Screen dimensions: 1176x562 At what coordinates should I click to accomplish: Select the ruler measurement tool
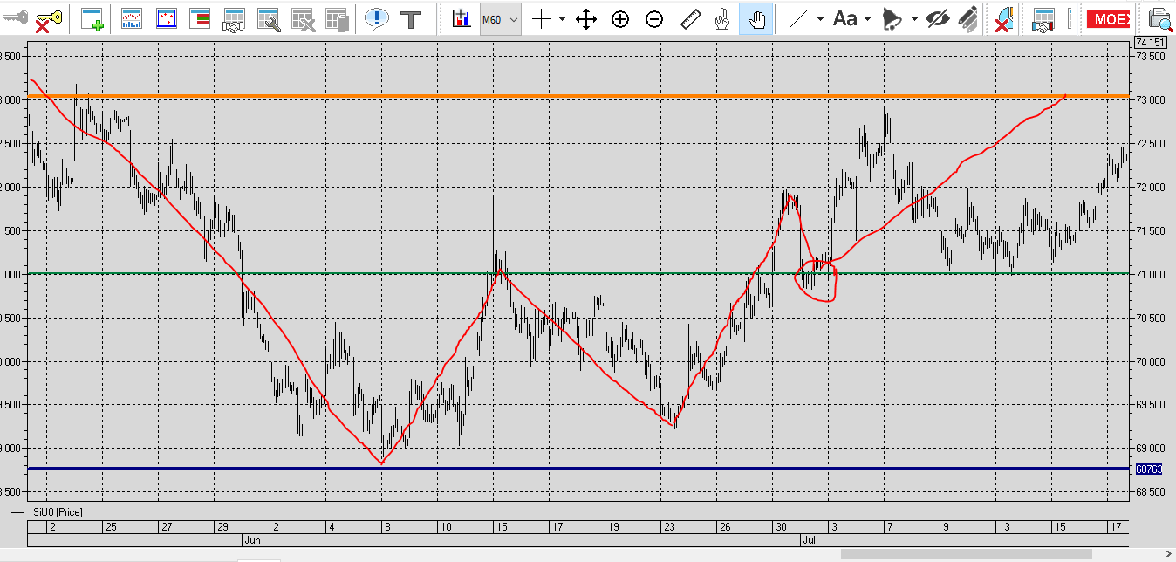690,19
